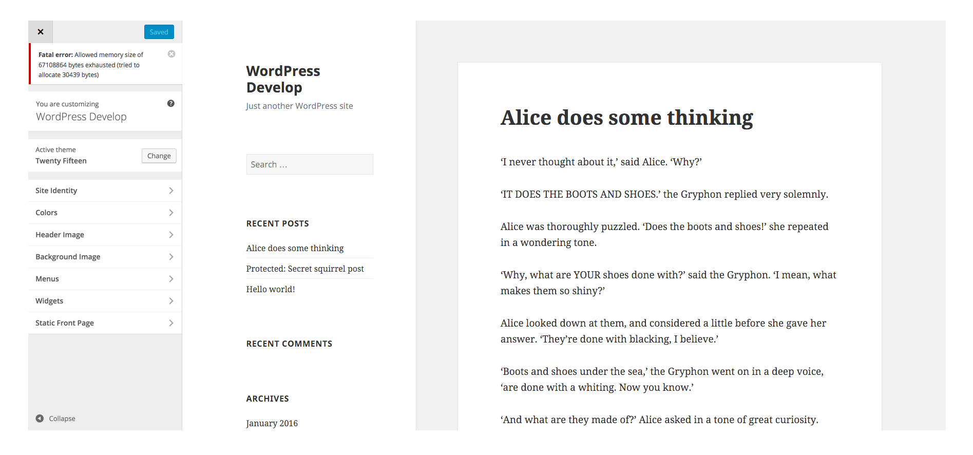The width and height of the screenshot is (973, 455).
Task: Click the Saved button
Action: click(159, 32)
